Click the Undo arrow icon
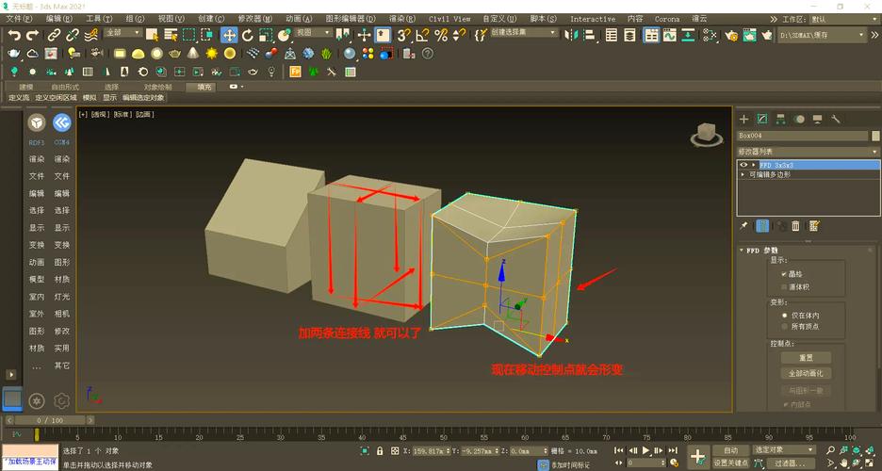Viewport: 882px width, 471px height. coord(13,35)
